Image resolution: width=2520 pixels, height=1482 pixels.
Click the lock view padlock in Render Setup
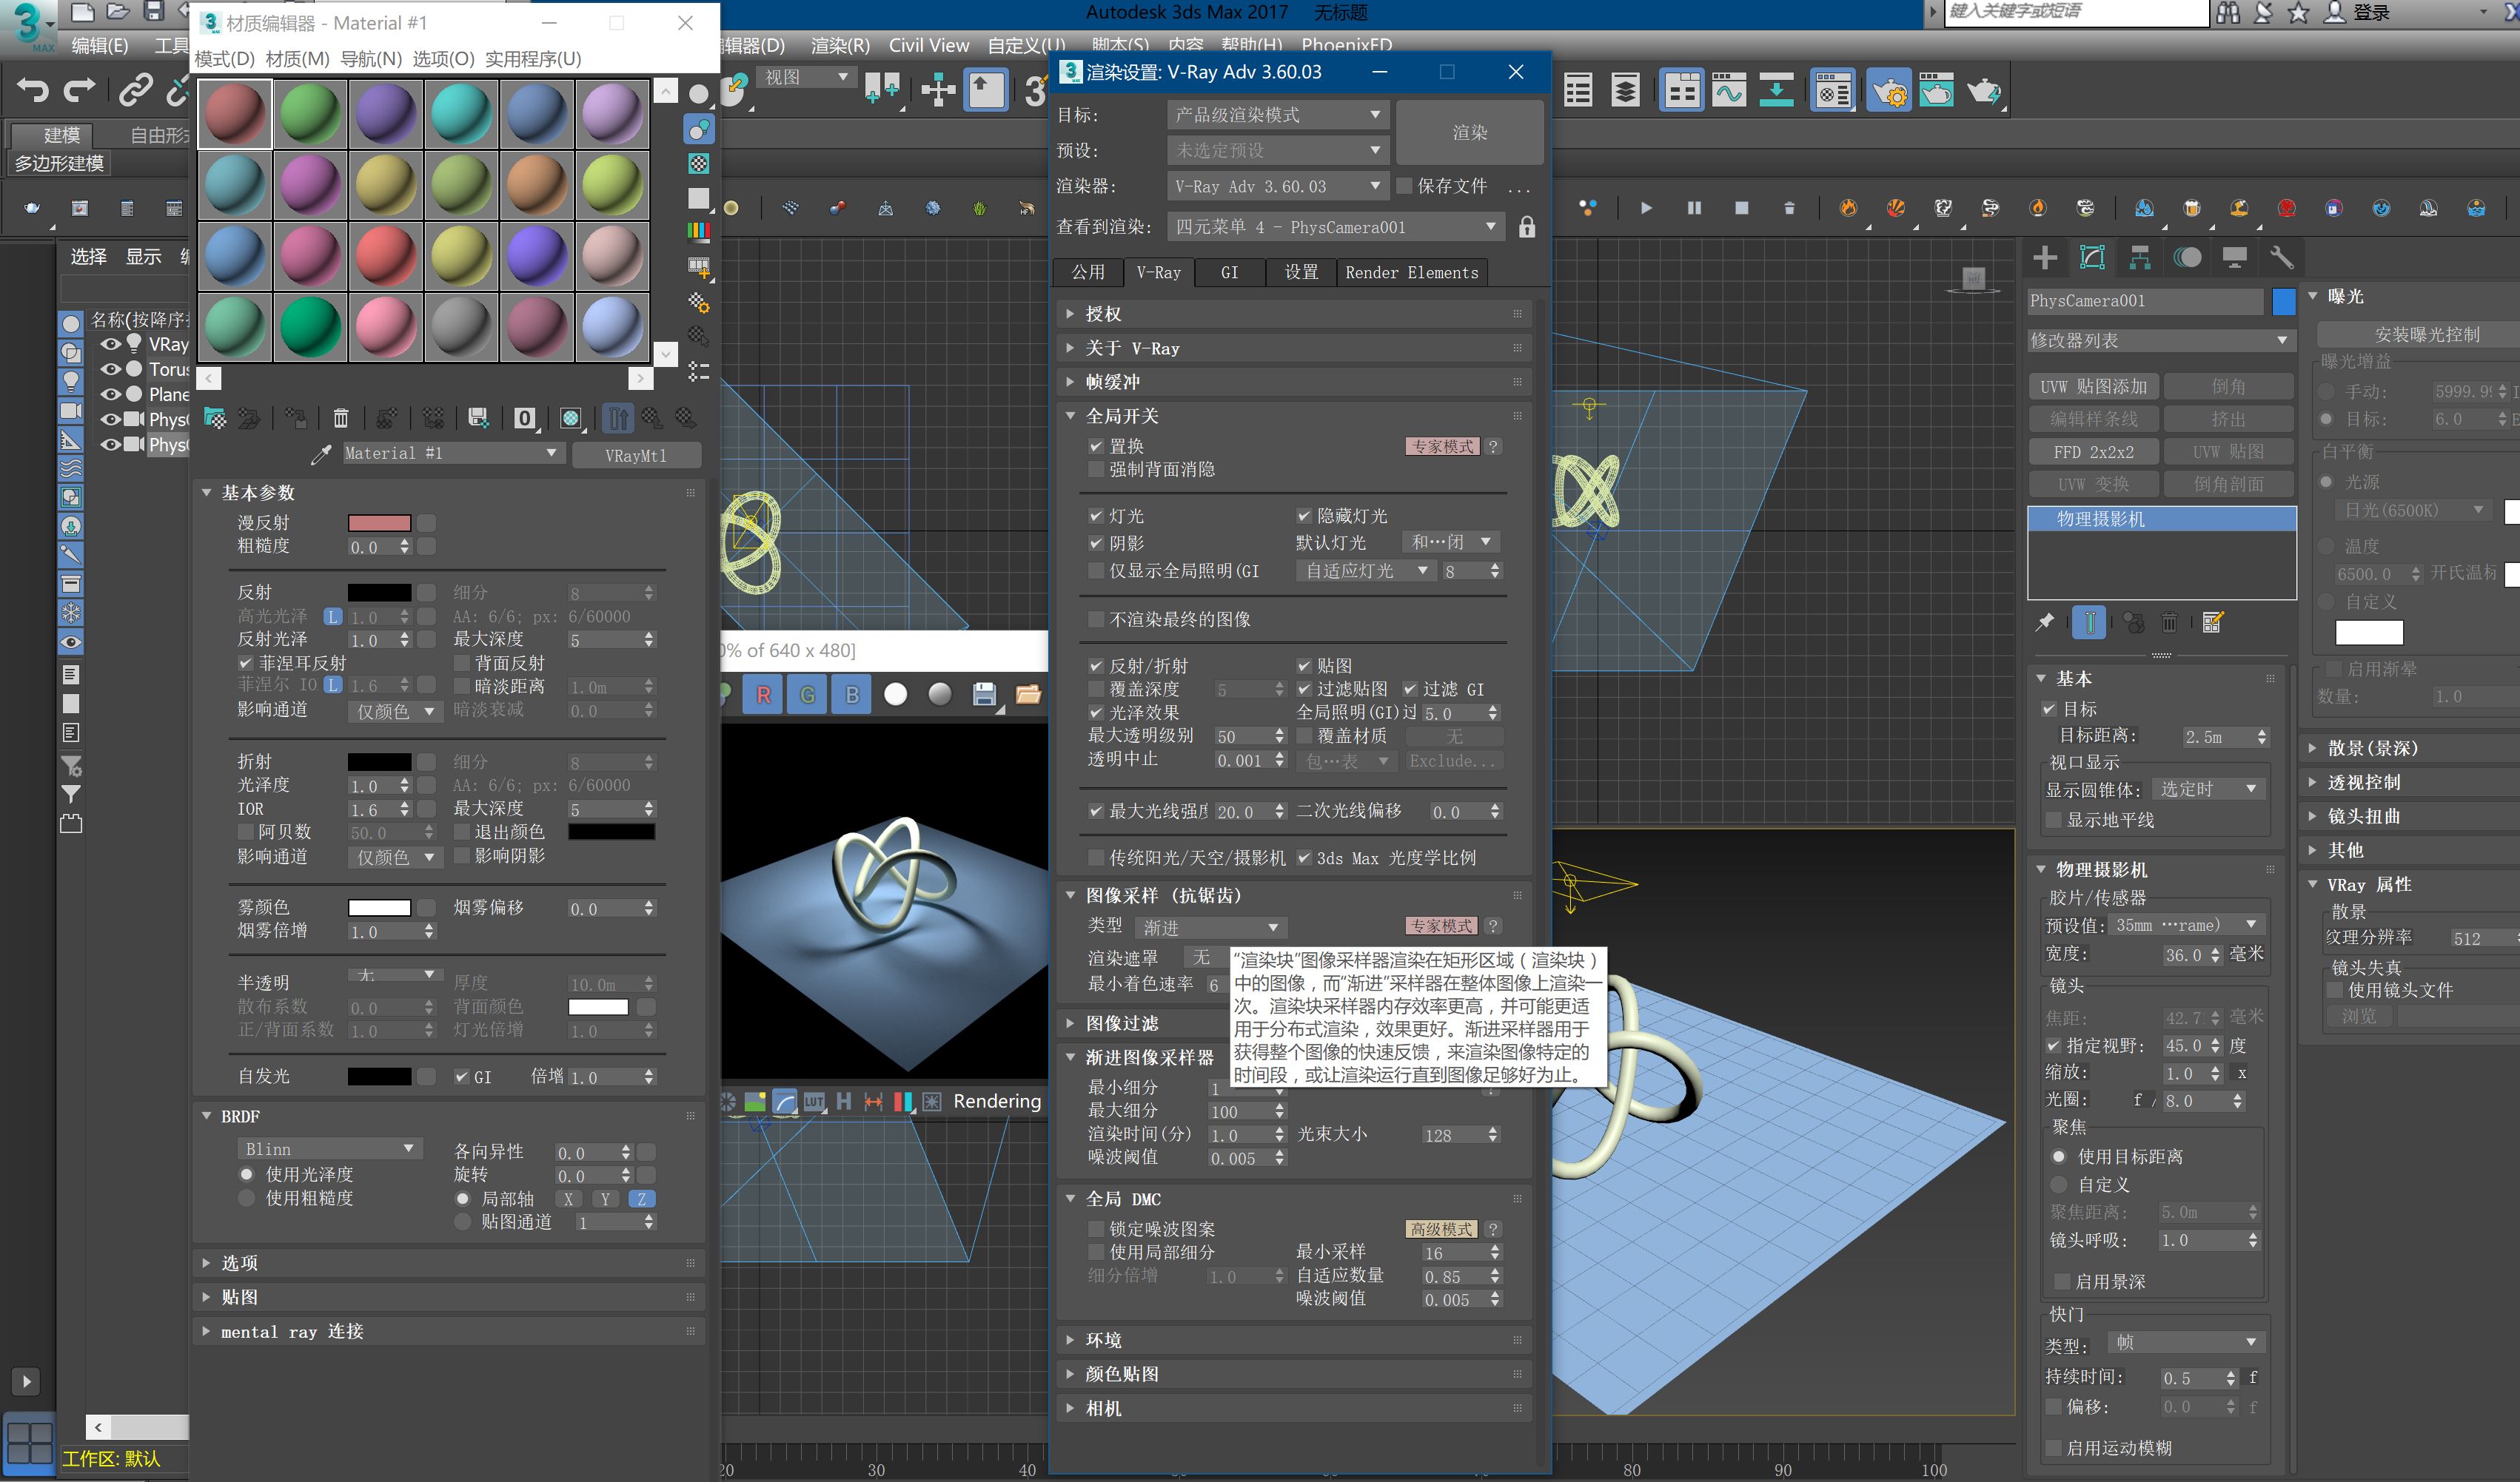click(x=1527, y=227)
